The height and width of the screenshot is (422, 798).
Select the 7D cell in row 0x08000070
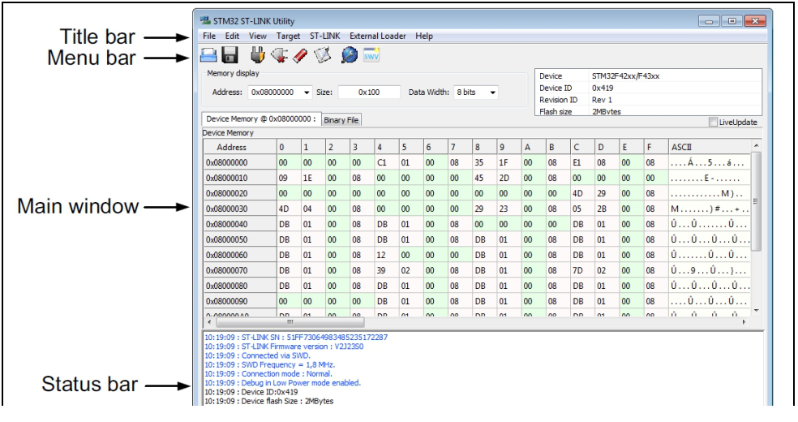coord(582,270)
